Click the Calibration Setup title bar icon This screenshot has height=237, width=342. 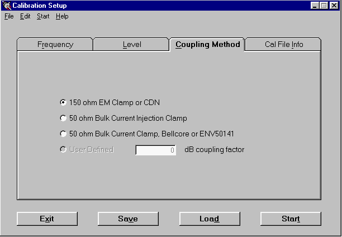(6, 6)
